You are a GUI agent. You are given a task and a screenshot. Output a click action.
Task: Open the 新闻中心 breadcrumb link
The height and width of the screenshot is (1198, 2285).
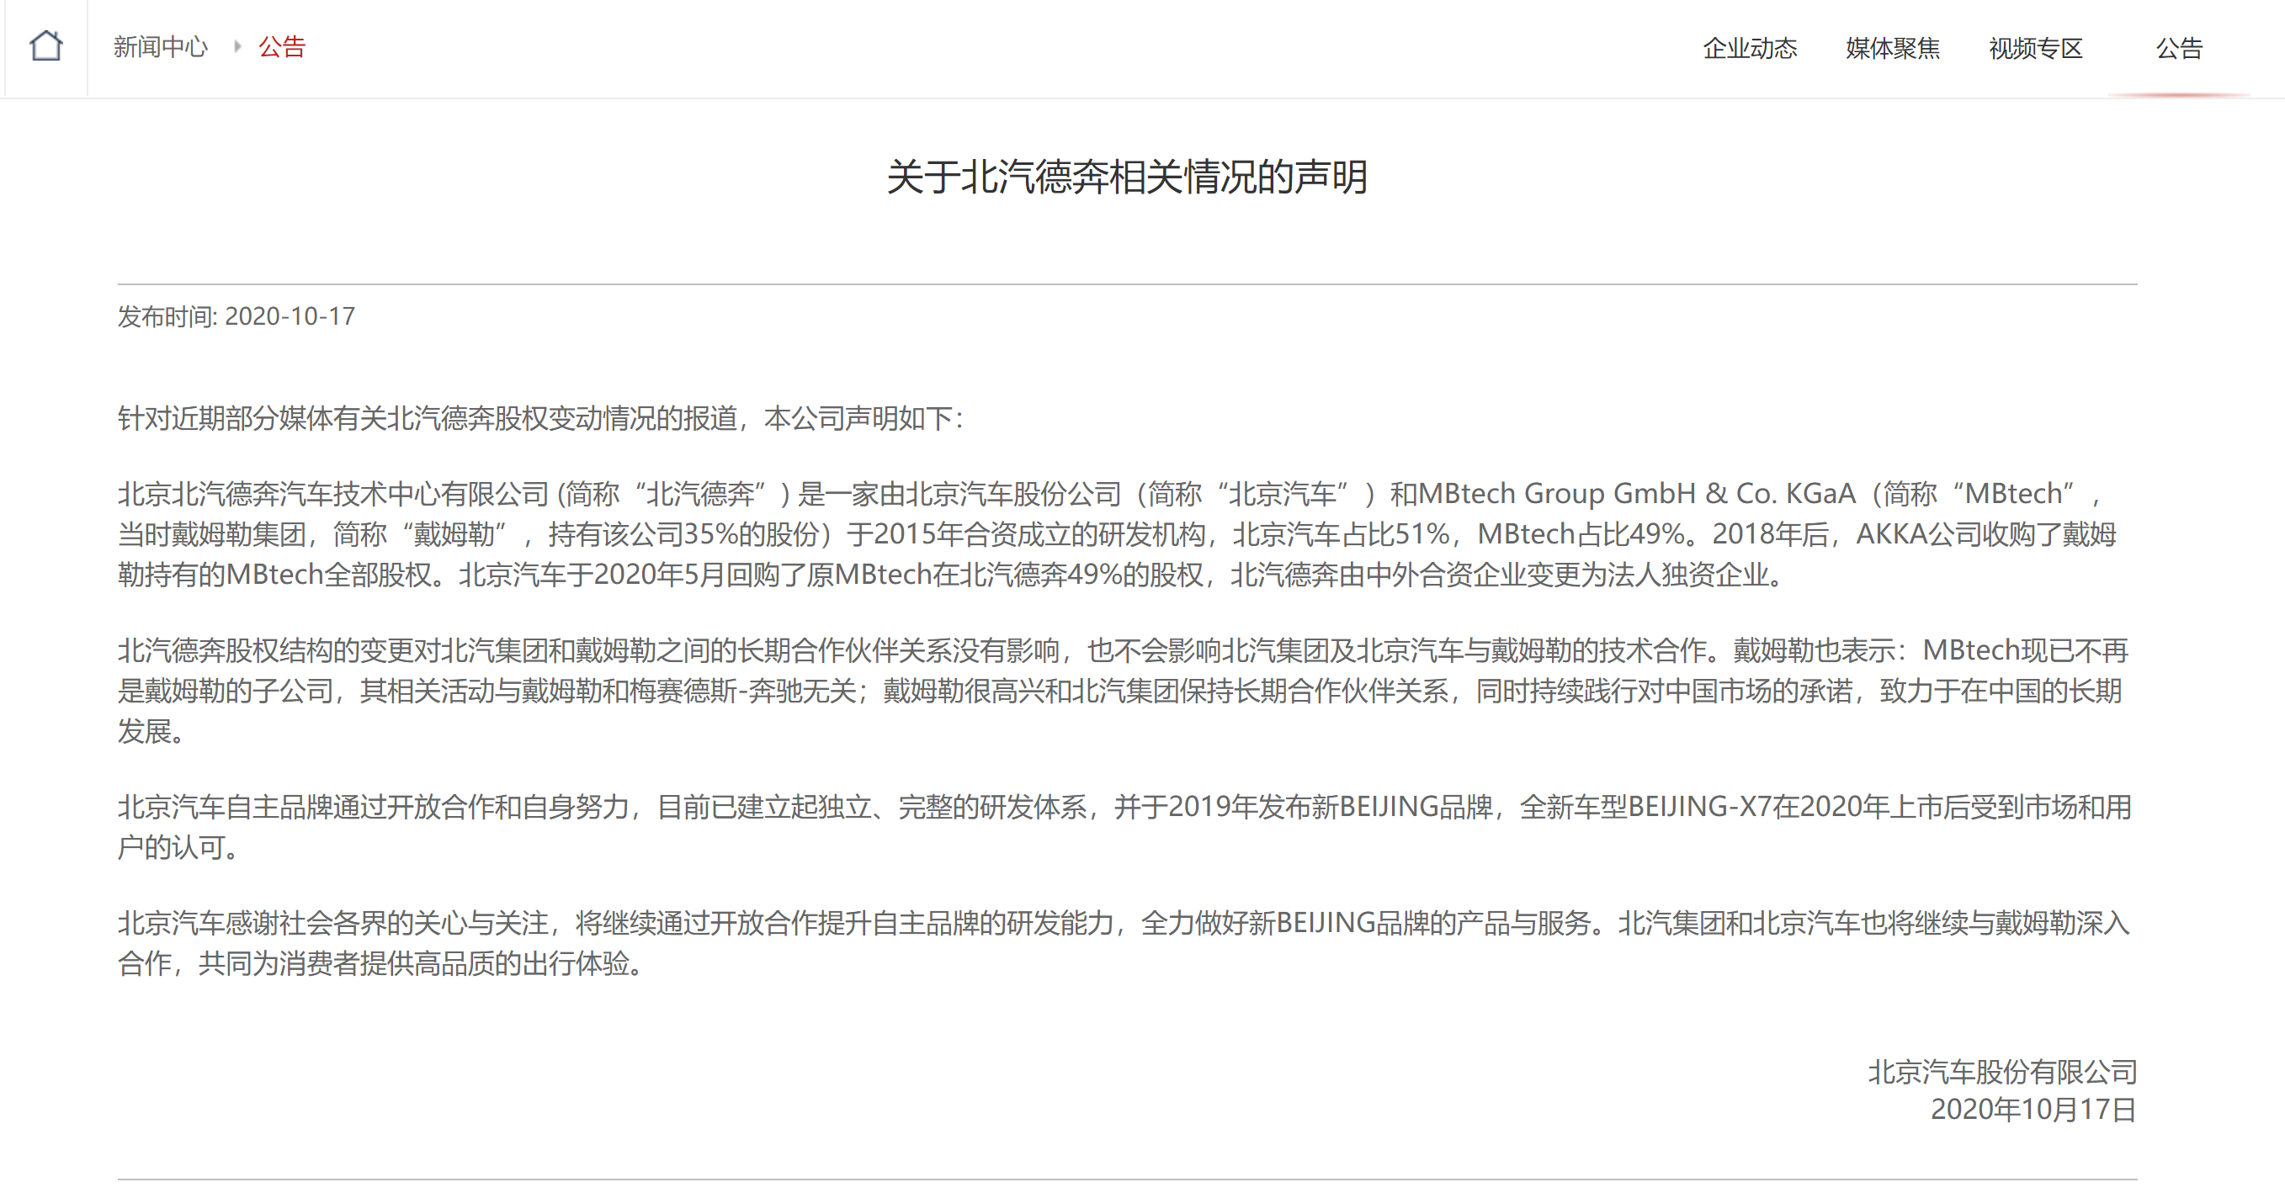(161, 47)
